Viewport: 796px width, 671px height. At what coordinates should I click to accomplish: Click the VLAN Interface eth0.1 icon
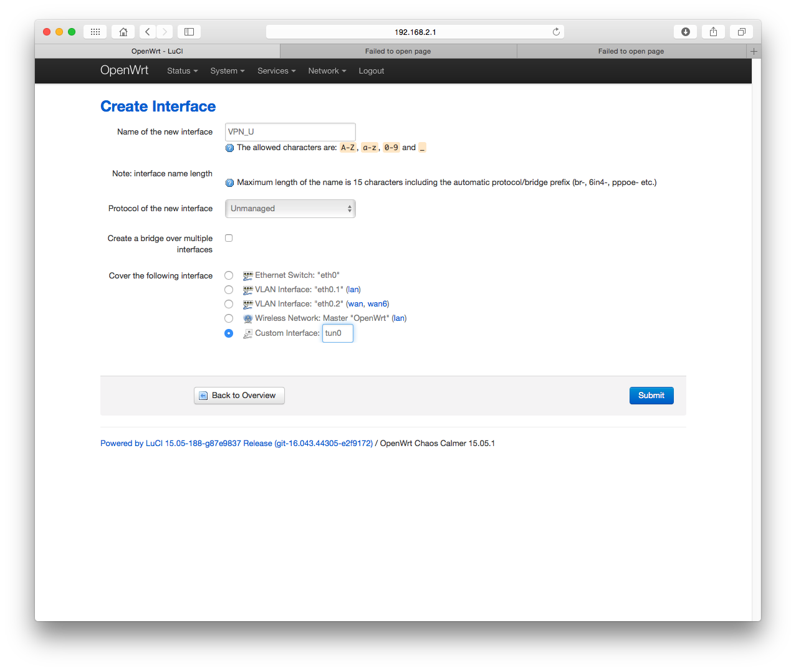click(248, 290)
